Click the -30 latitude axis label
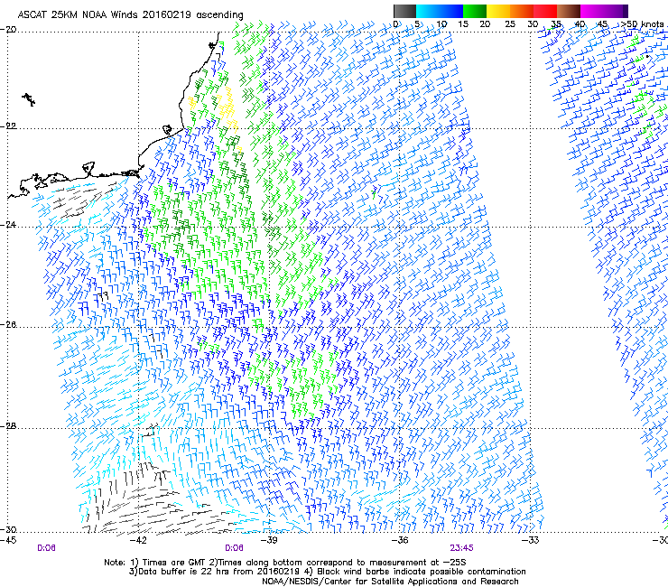Viewport: 668px width, 587px height. pos(8,530)
